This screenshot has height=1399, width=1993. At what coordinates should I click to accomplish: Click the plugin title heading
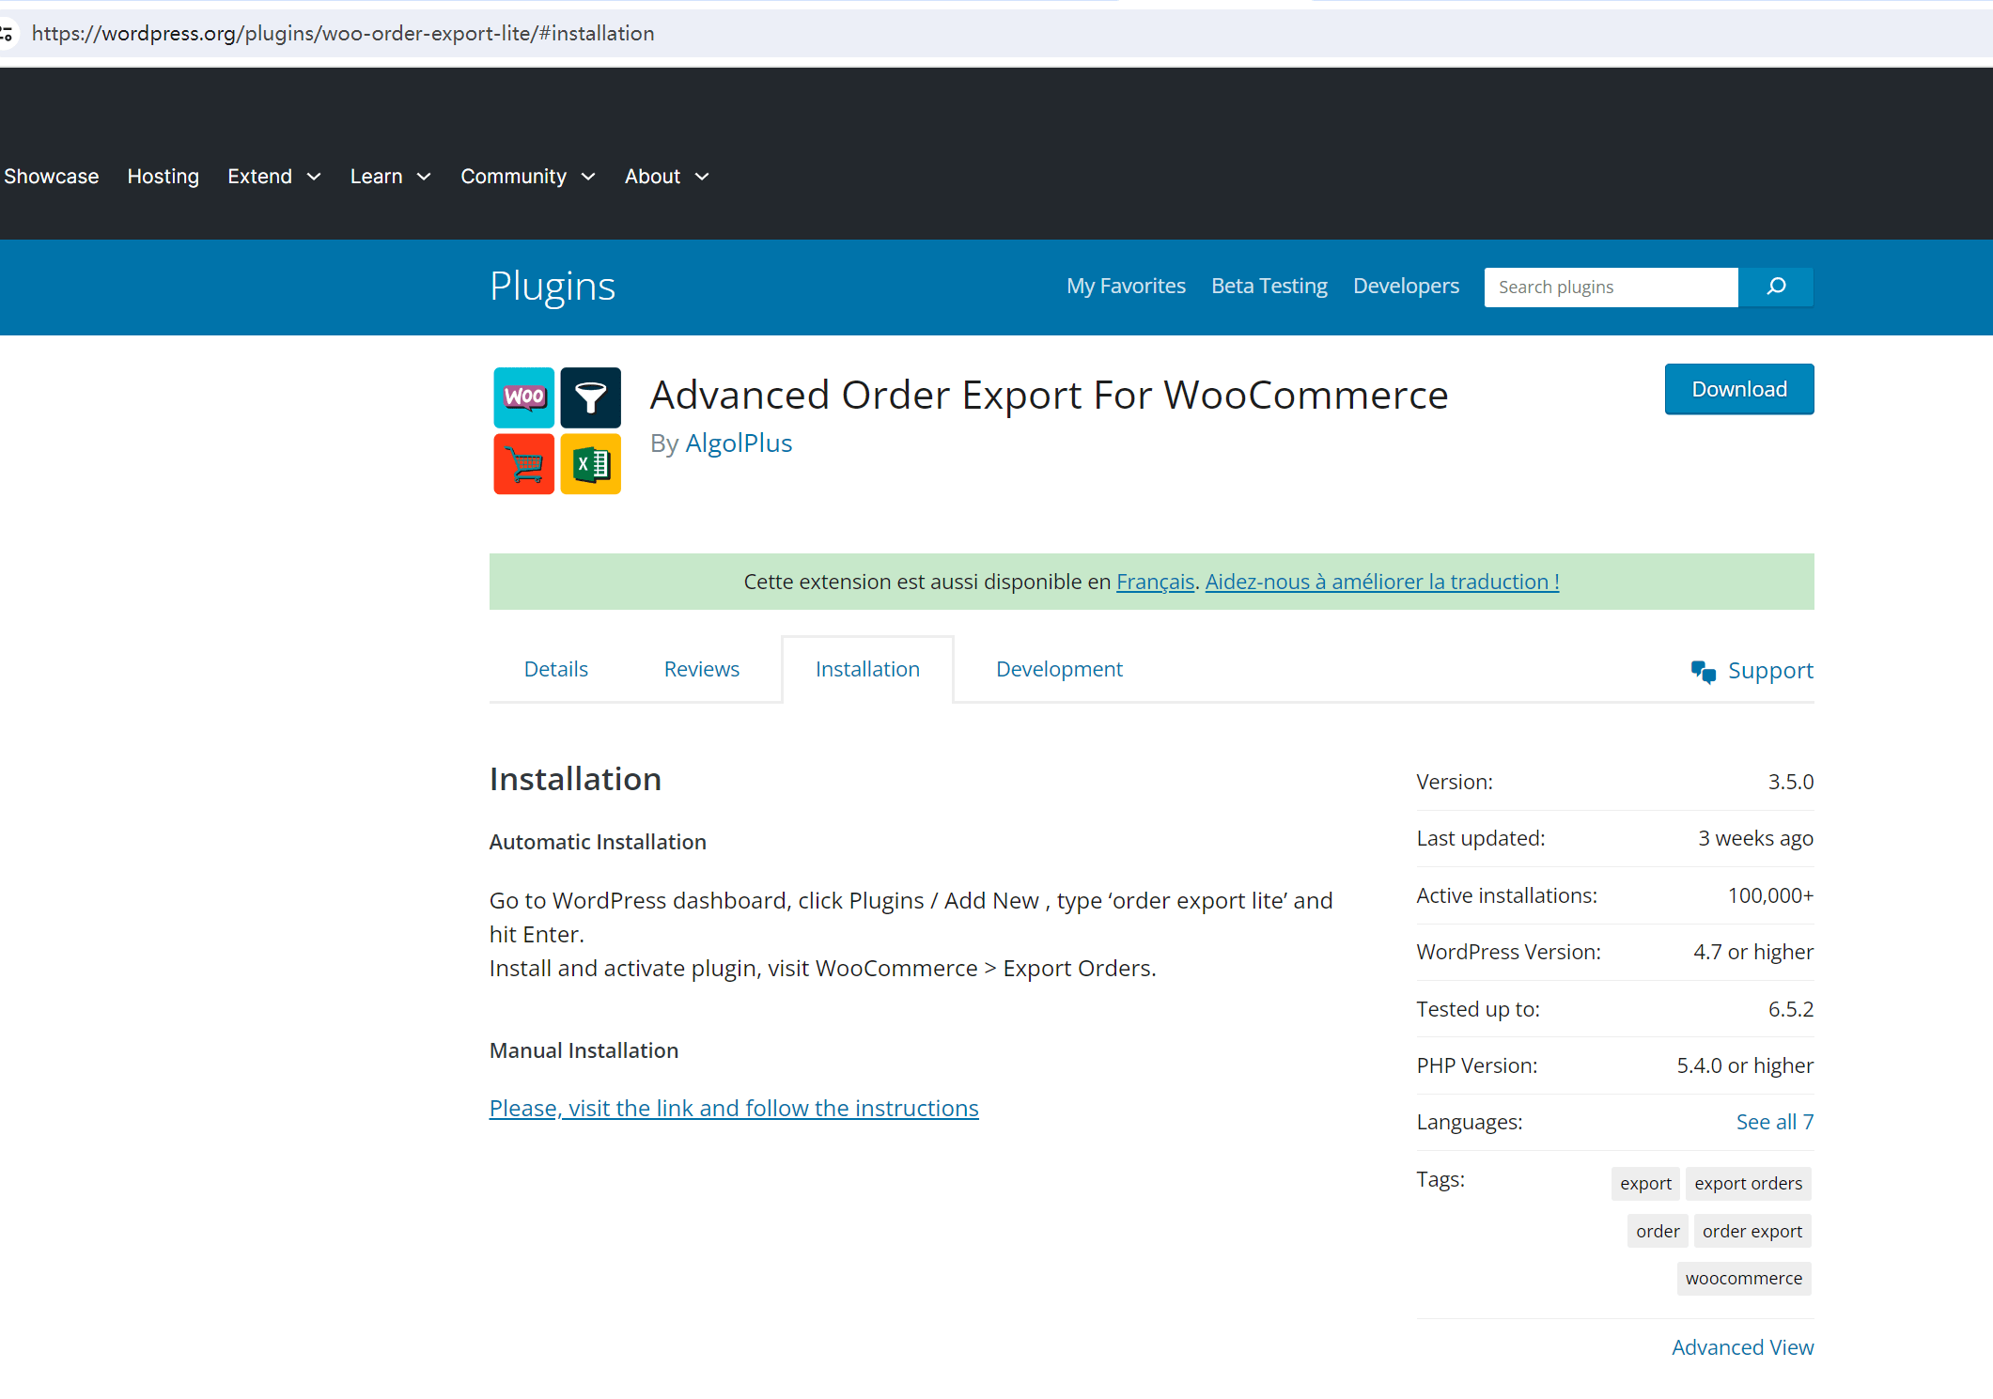click(x=1049, y=395)
